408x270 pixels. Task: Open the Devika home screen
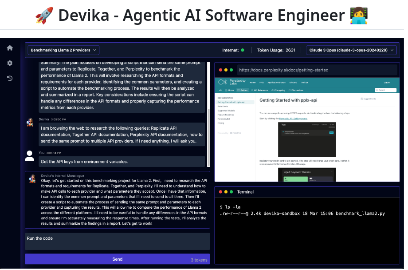coord(10,48)
